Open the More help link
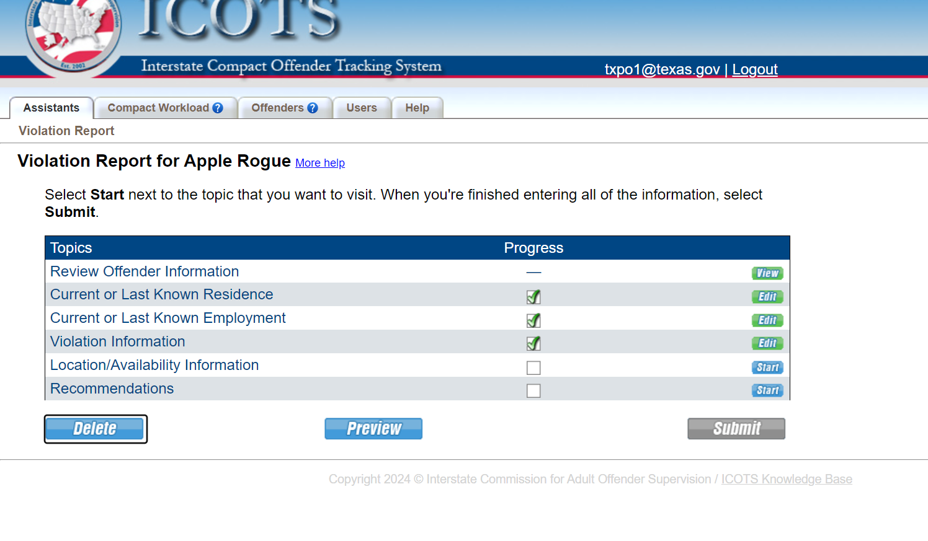This screenshot has width=928, height=541. click(x=320, y=163)
